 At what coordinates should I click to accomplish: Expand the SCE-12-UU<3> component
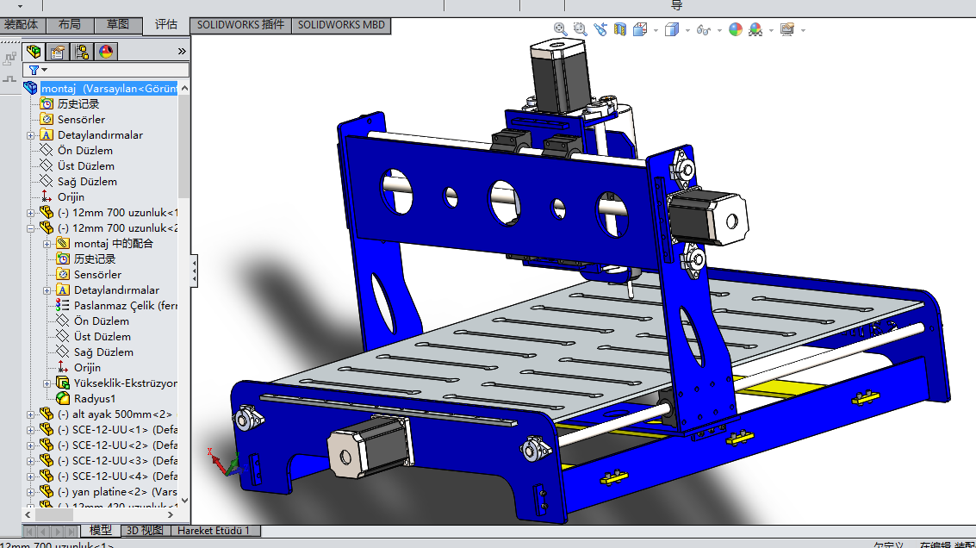[x=30, y=462]
